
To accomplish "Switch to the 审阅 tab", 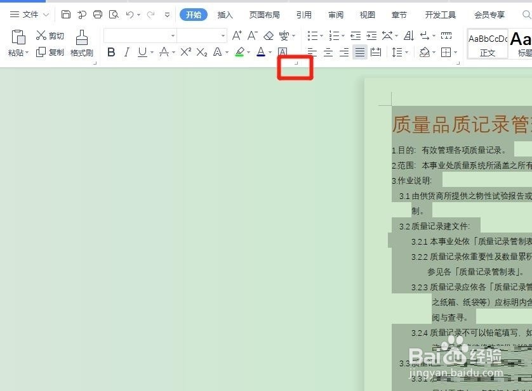I will (x=336, y=15).
